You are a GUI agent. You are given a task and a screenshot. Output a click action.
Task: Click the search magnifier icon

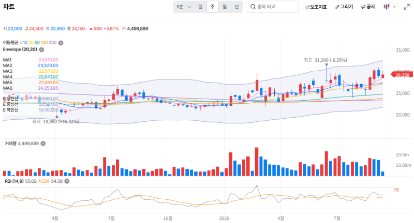[253, 7]
